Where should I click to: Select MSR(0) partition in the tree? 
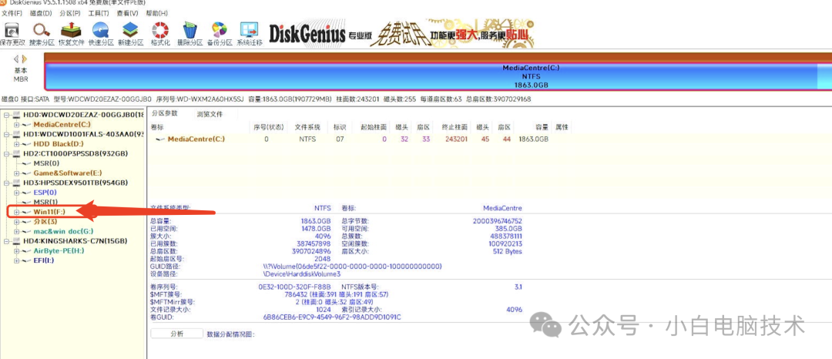46,163
